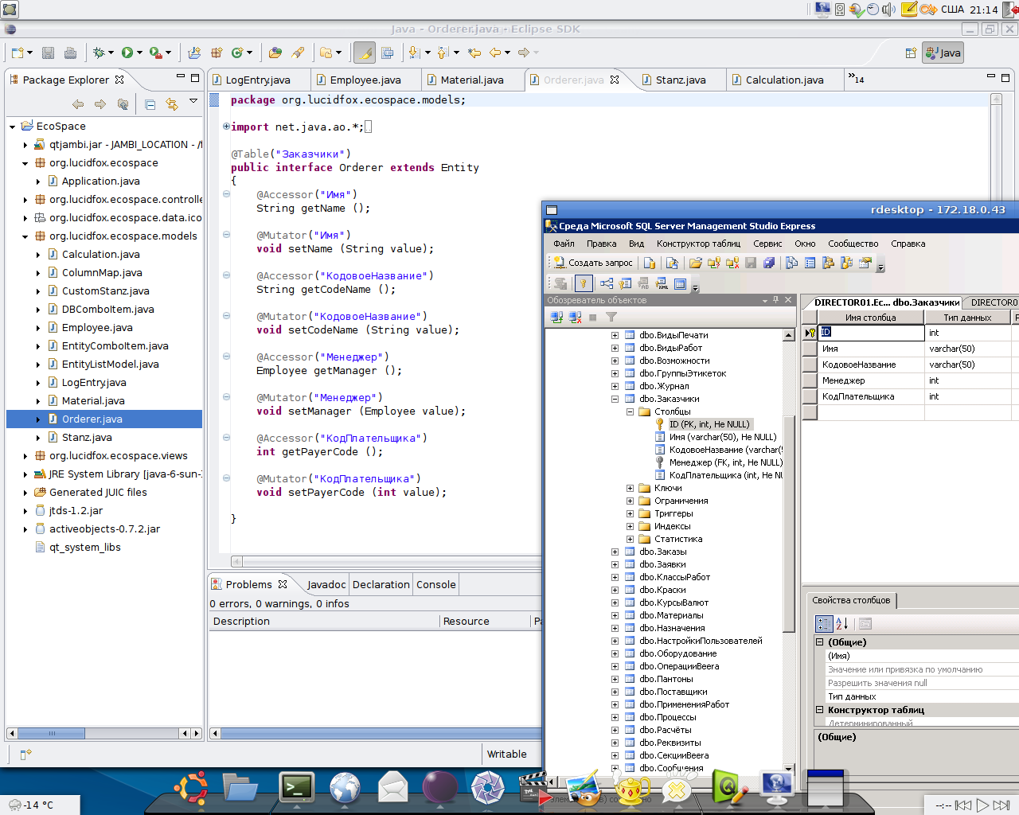Toggle Set Primary Key button in table designer

(x=584, y=283)
